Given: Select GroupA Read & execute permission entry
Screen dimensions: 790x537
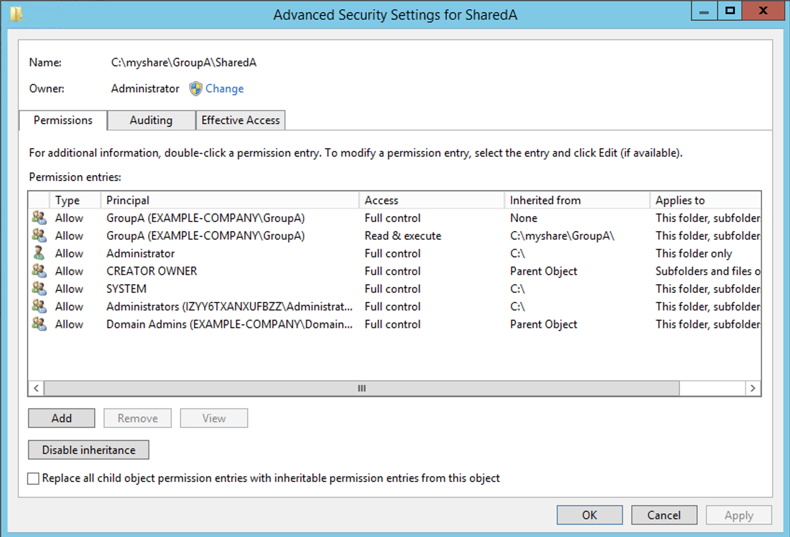Looking at the screenshot, I should [205, 235].
